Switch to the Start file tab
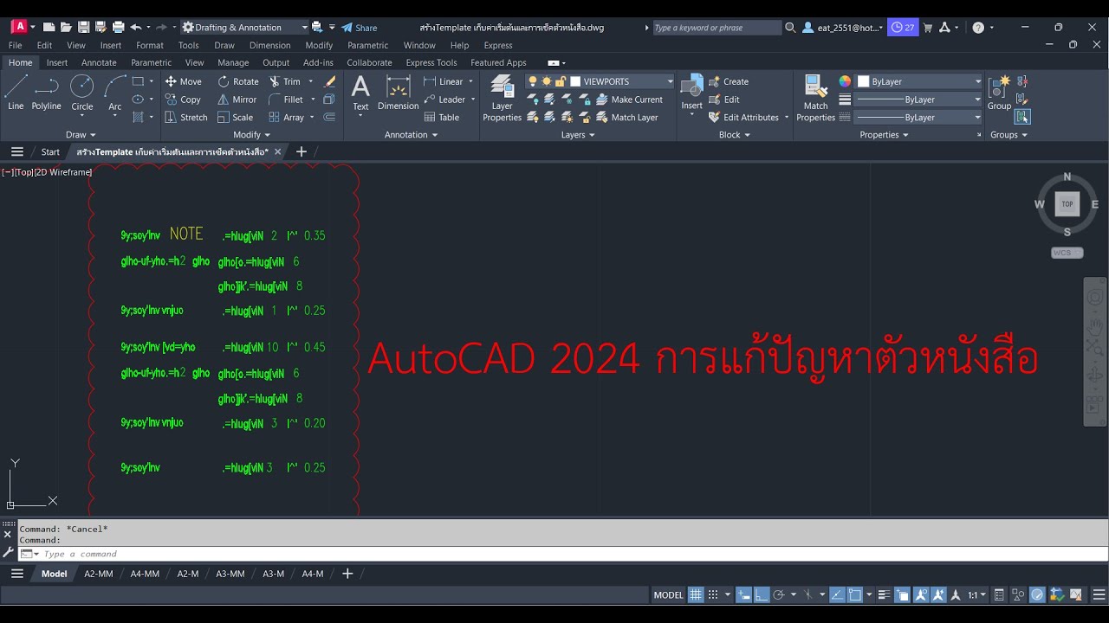The image size is (1109, 623). 50,152
